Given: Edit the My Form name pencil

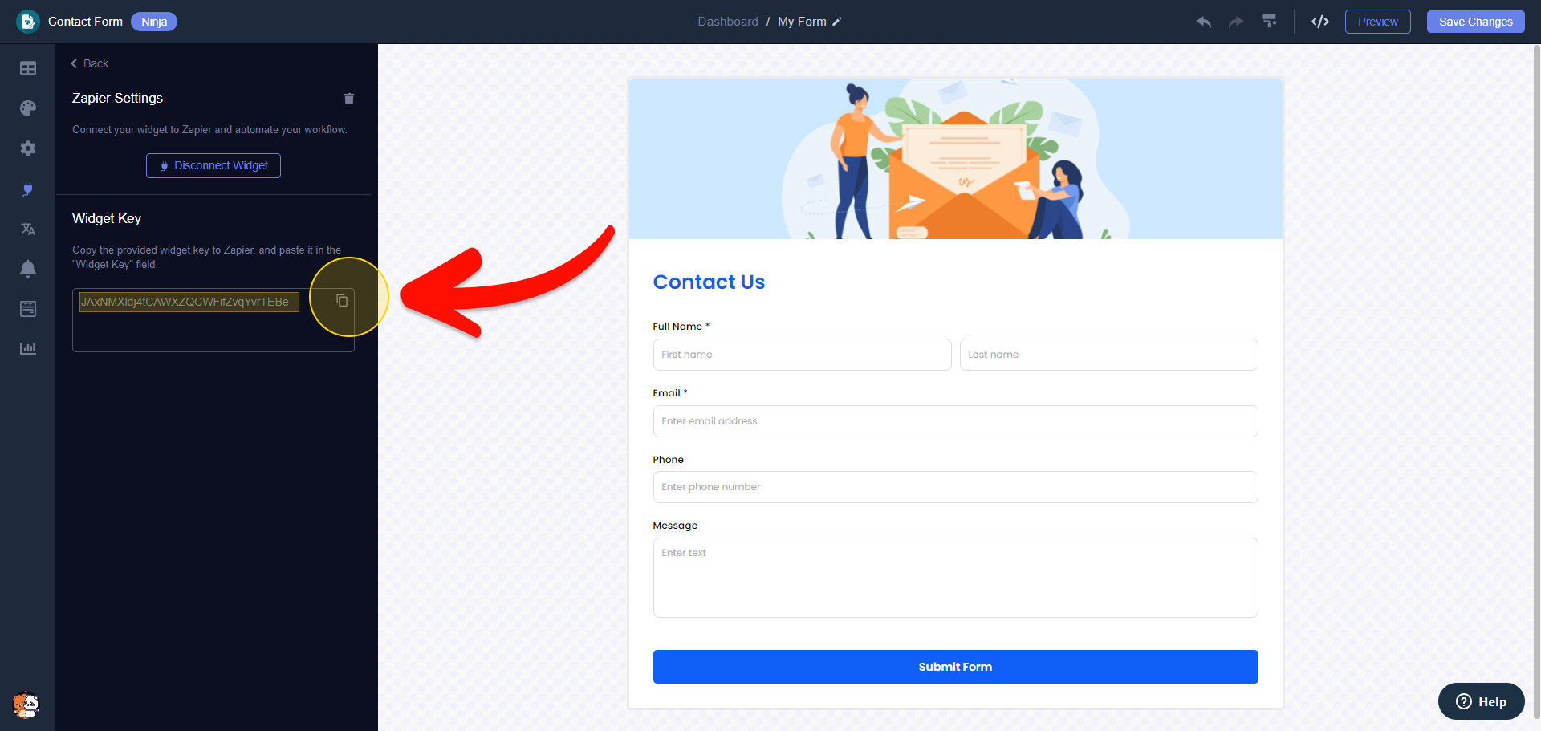Looking at the screenshot, I should pos(836,22).
